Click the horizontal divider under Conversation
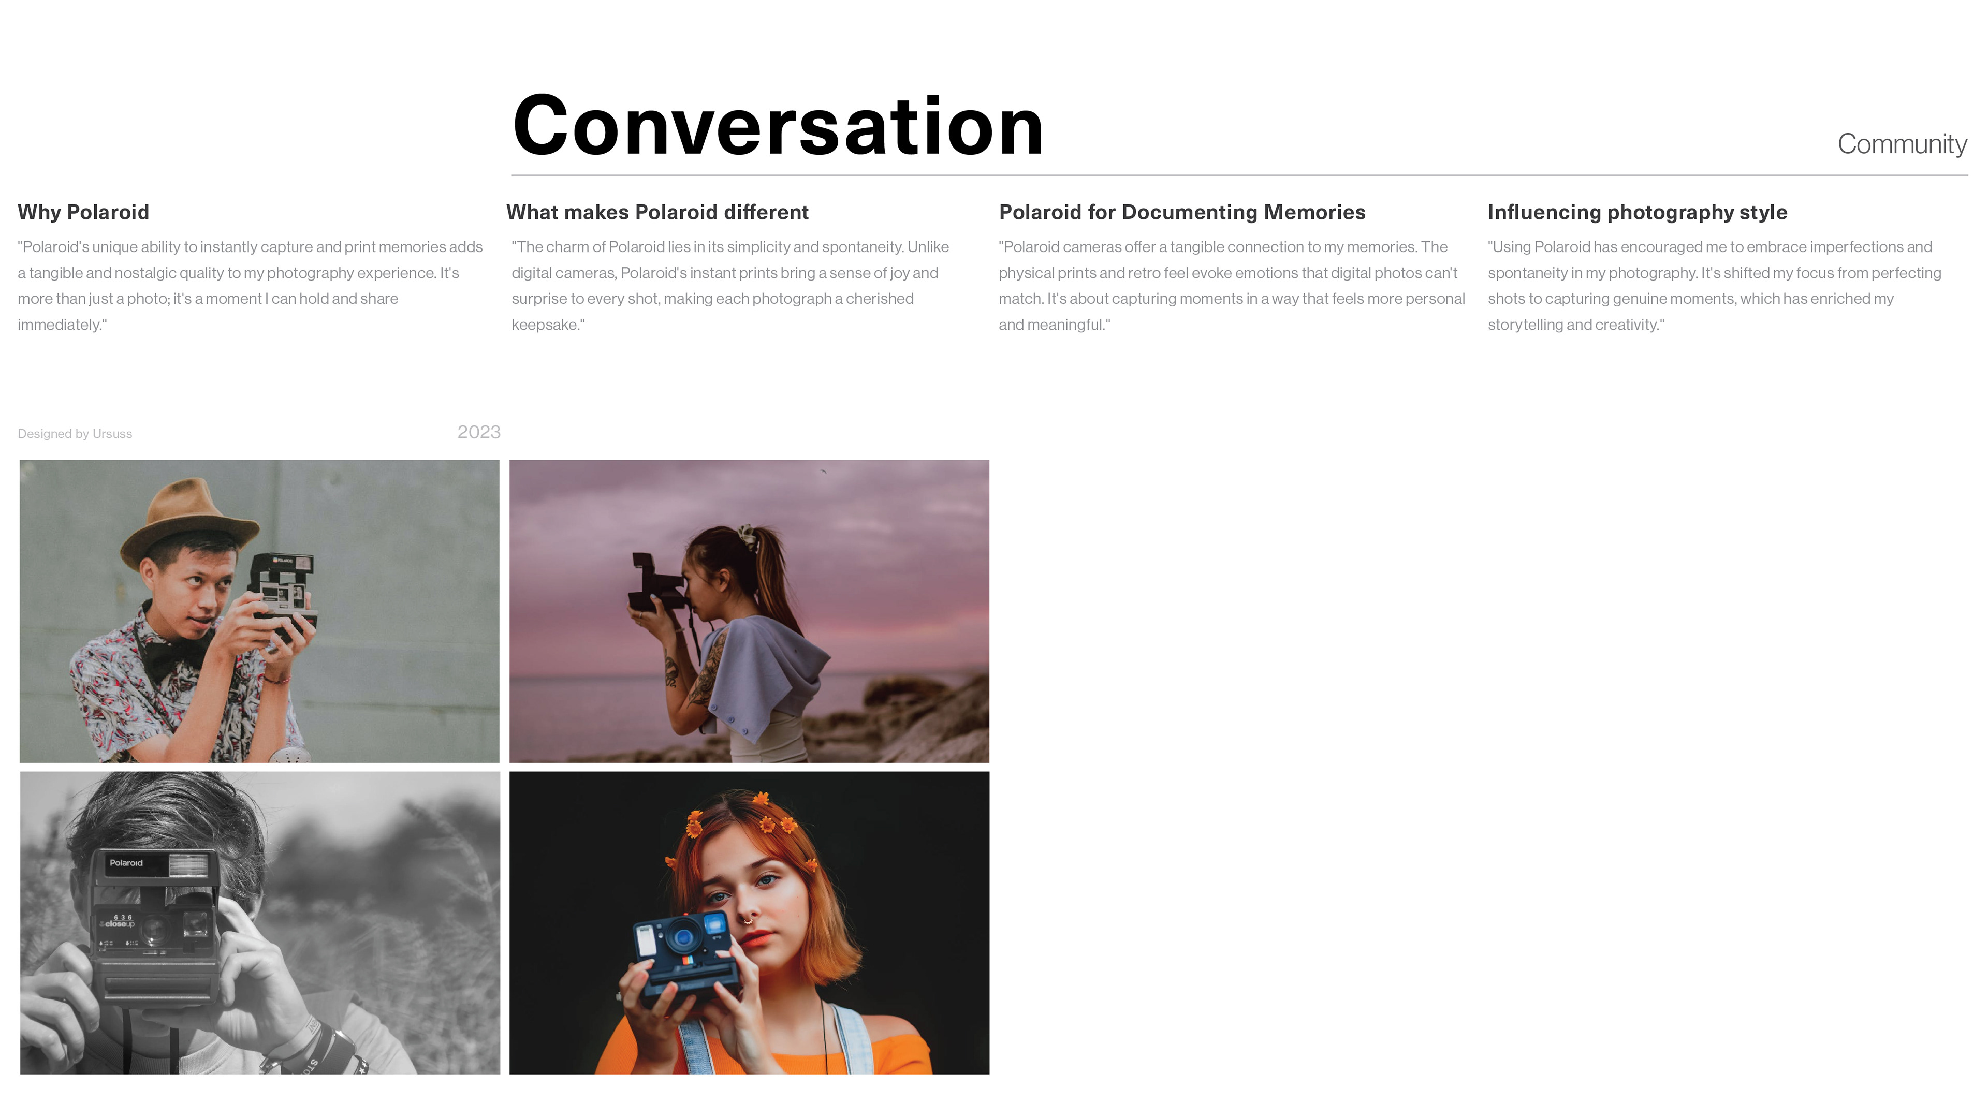Image resolution: width=1988 pixels, height=1118 pixels. pos(1239,176)
